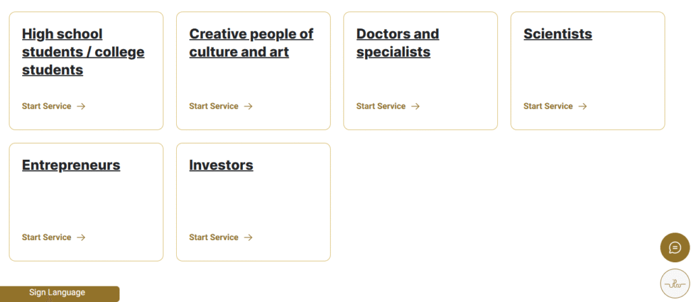Click the arrow in Creative people card
This screenshot has width=691, height=302.
tap(248, 106)
